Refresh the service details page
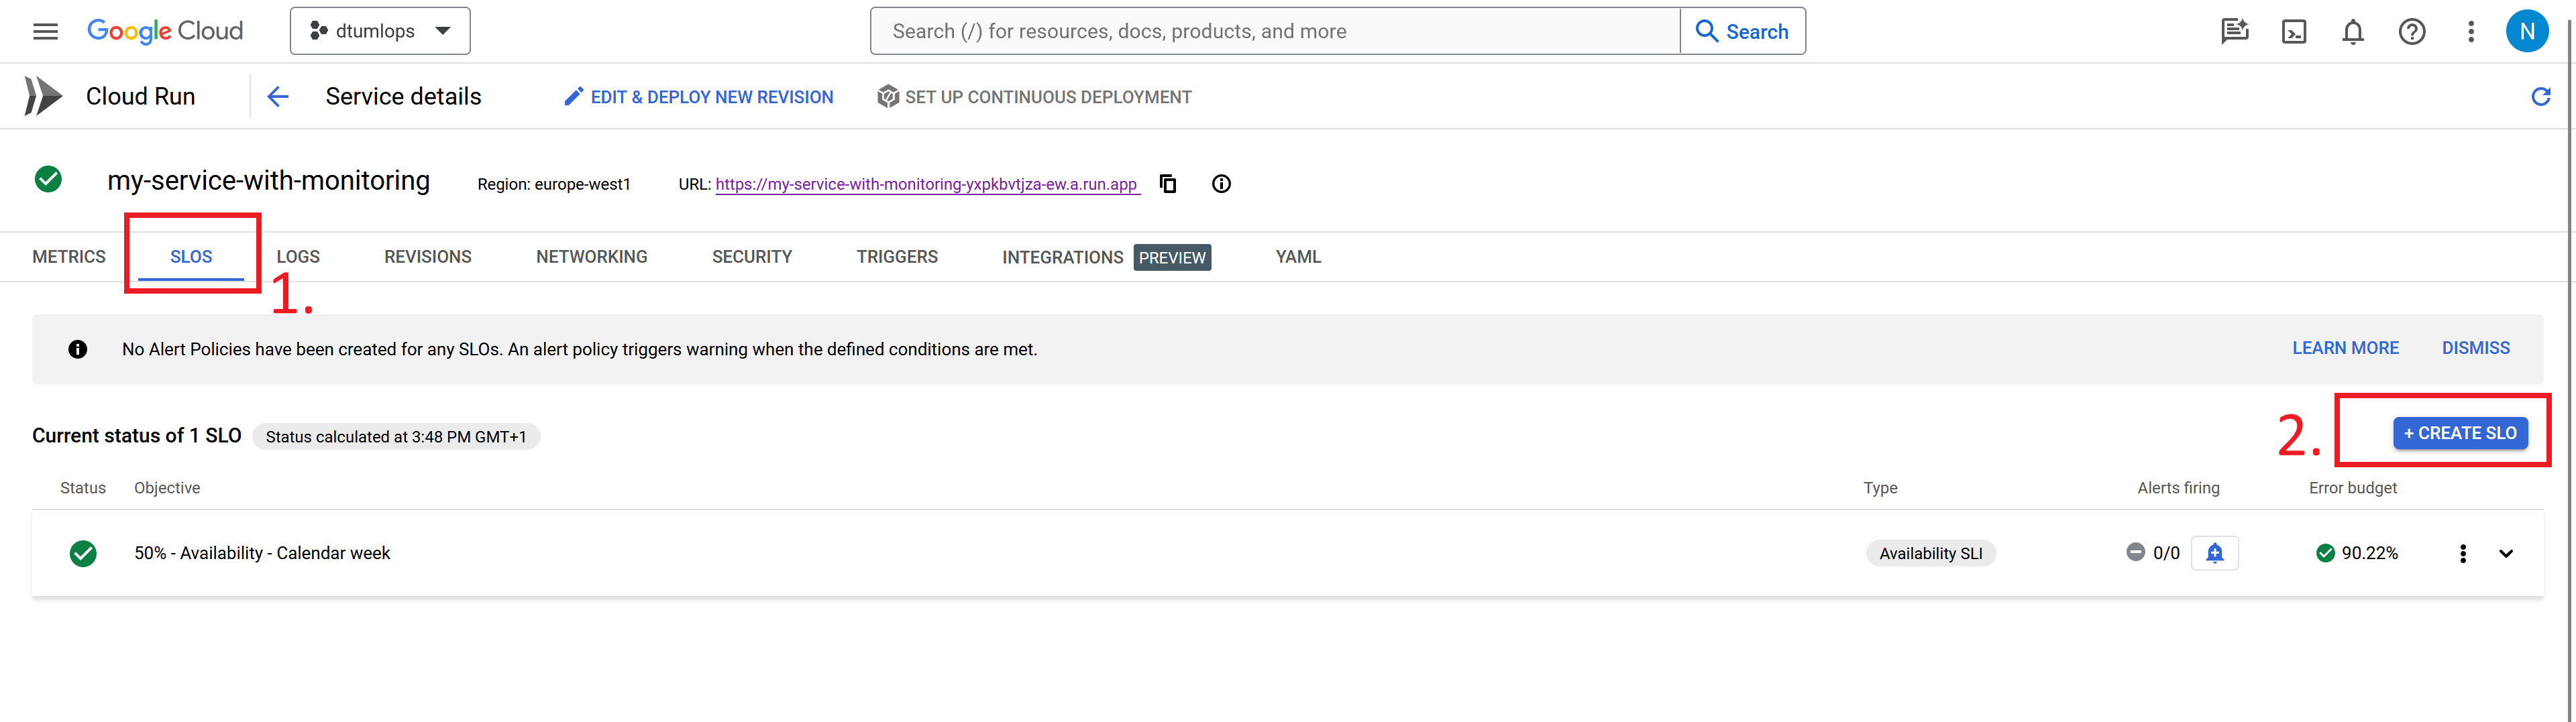The image size is (2576, 722). 2540,97
